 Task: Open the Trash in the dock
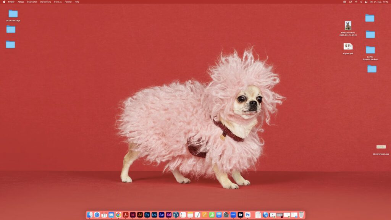pyautogui.click(x=301, y=215)
